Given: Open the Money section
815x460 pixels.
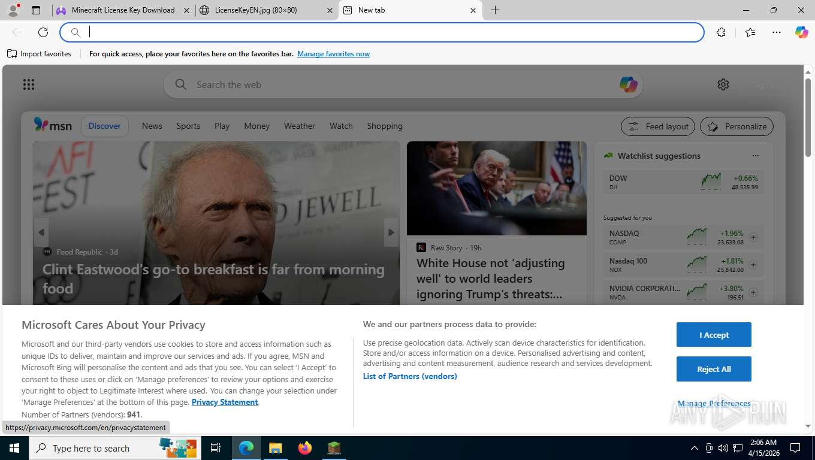Looking at the screenshot, I should pyautogui.click(x=257, y=126).
